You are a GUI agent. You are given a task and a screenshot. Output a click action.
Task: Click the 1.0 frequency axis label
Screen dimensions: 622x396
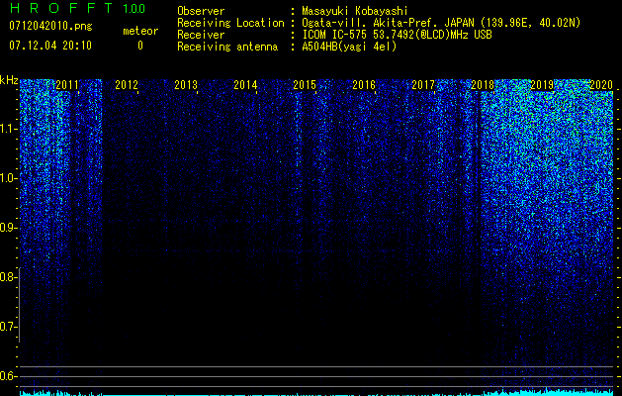click(8, 178)
